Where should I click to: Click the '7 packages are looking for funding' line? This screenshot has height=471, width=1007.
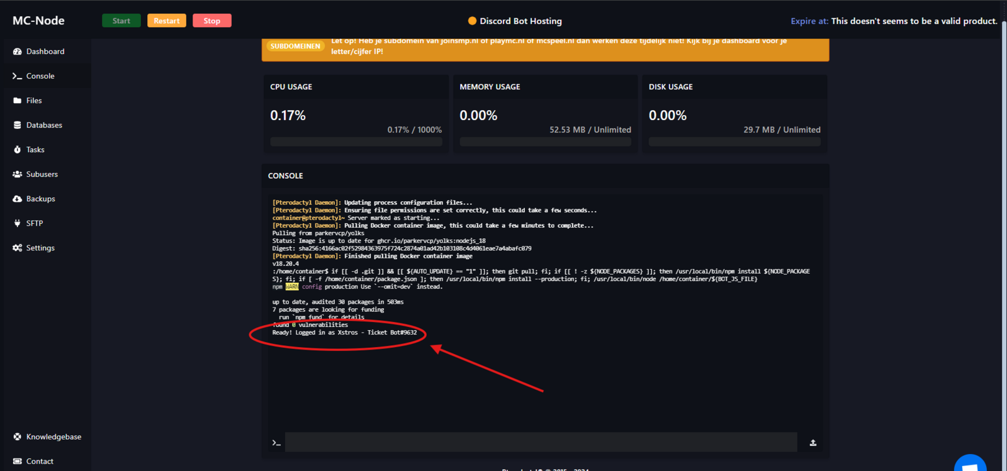tap(328, 309)
